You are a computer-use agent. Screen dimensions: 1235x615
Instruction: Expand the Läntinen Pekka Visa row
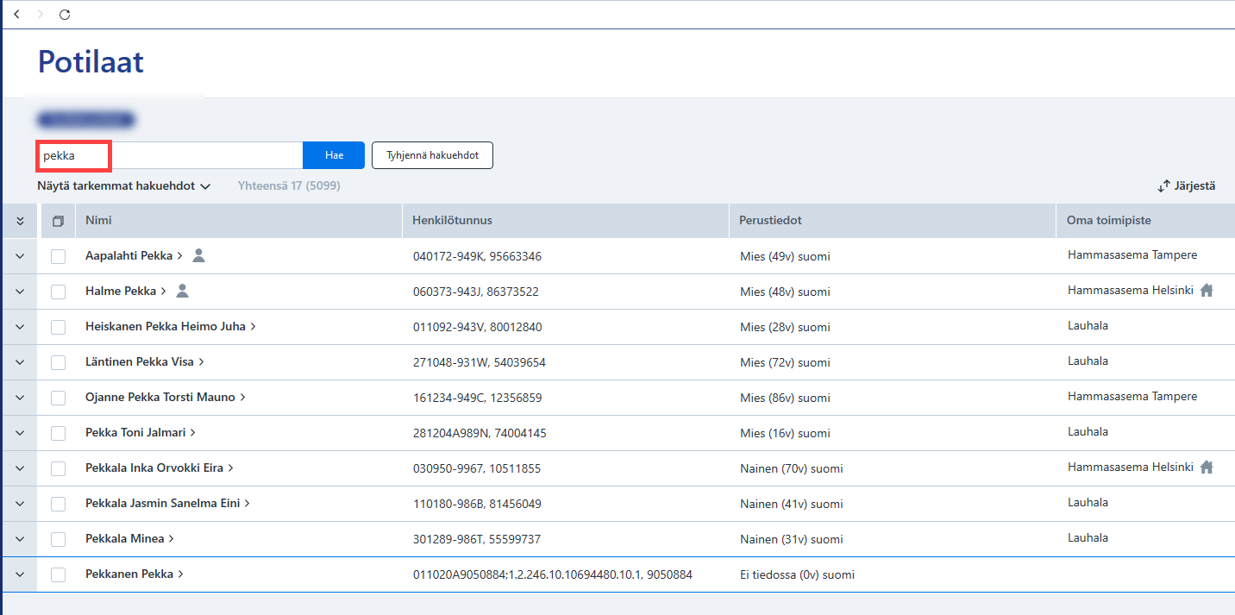pyautogui.click(x=20, y=362)
